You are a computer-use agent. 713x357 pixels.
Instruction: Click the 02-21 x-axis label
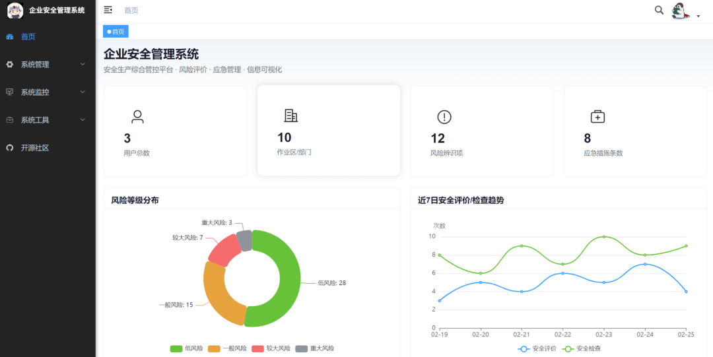522,335
